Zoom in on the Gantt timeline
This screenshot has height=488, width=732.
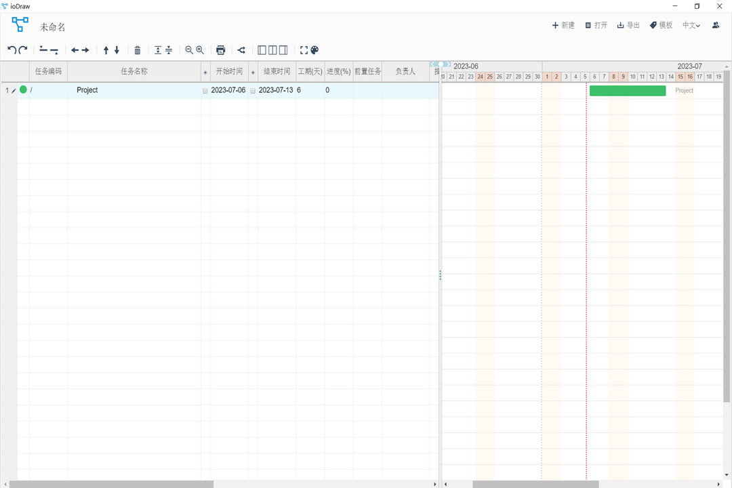200,49
